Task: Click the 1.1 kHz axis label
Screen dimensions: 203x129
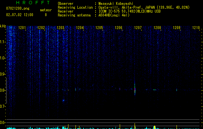Action: [x=3, y=42]
